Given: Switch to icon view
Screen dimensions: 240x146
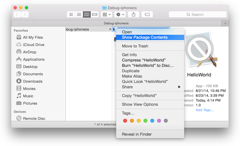Looking at the screenshot, I should tap(71, 14).
